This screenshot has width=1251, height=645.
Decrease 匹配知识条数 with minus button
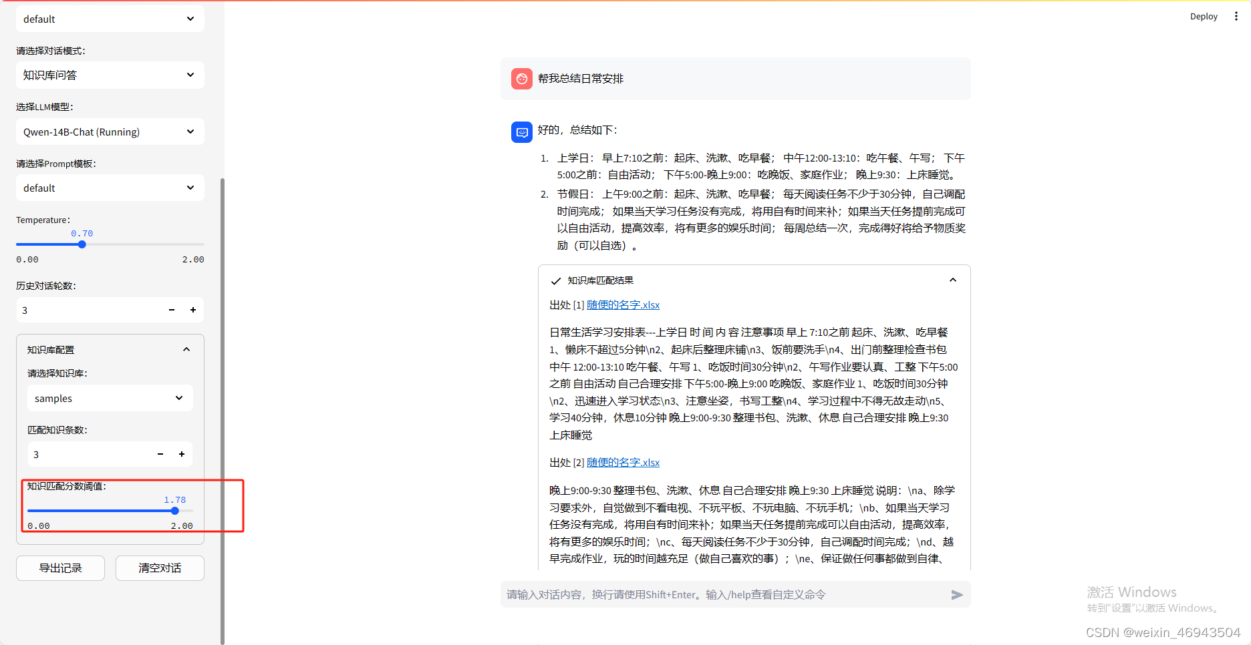tap(160, 454)
